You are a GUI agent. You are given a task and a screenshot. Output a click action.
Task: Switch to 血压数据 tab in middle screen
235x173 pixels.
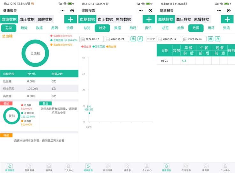(x=105, y=19)
